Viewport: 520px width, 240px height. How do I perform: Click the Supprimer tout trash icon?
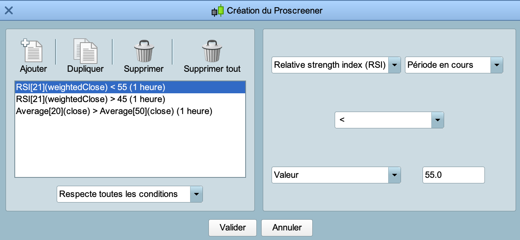click(x=212, y=51)
